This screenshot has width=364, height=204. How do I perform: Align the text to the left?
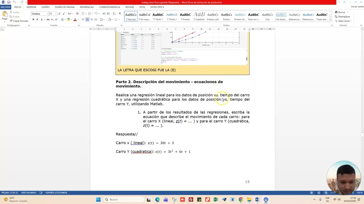(83, 20)
